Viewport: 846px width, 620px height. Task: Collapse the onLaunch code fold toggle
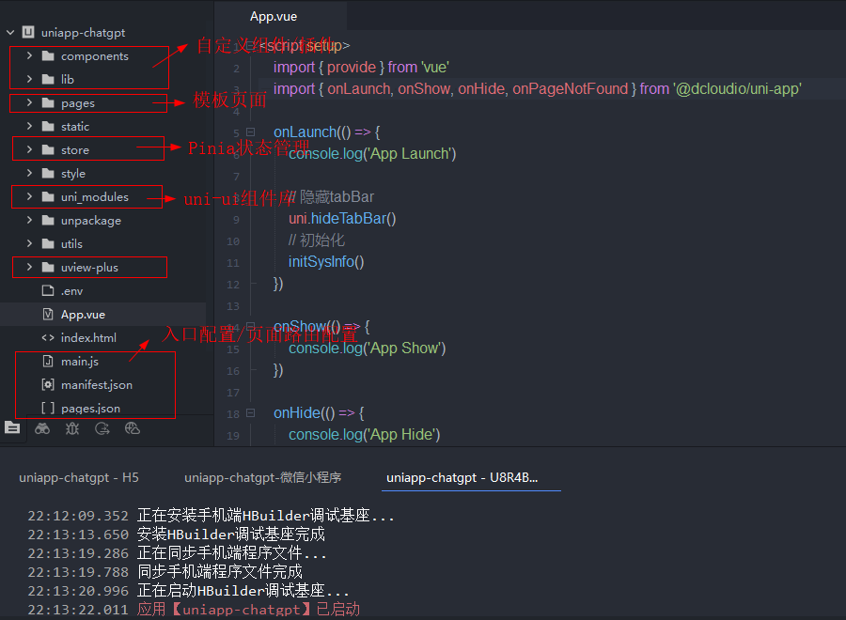pos(250,132)
